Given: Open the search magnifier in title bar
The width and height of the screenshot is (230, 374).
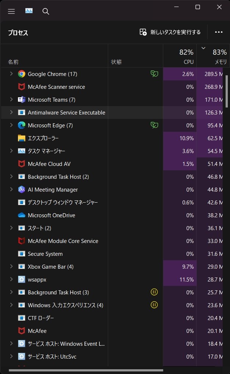Looking at the screenshot, I should pos(46,11).
